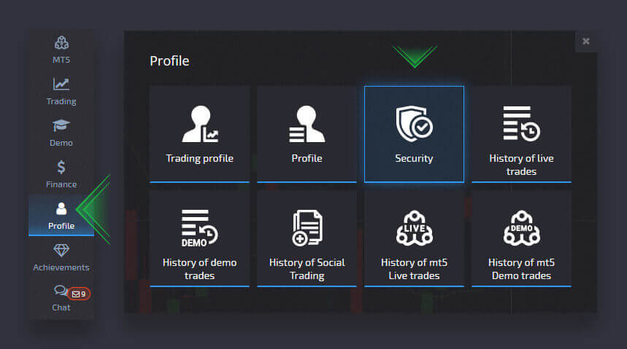The height and width of the screenshot is (349, 627).
Task: Open History of live trades
Action: tap(521, 134)
